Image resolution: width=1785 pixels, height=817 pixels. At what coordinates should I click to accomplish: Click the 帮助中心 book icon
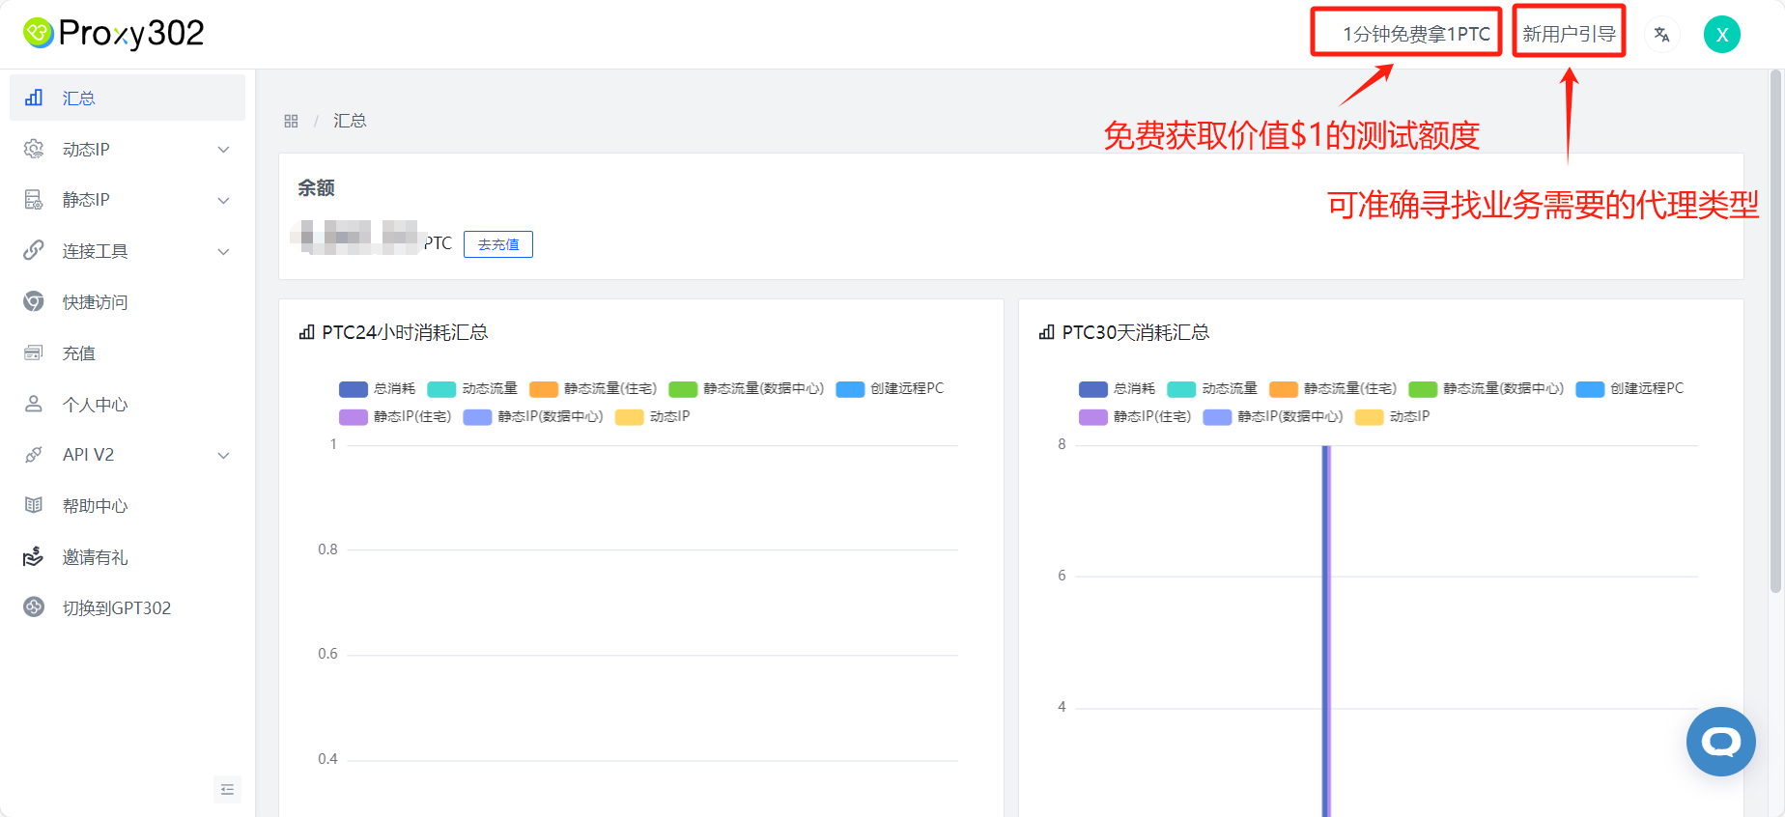34,505
